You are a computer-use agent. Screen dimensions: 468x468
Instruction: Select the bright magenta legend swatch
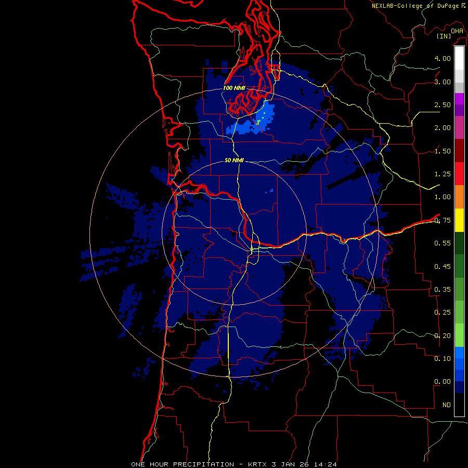pyautogui.click(x=459, y=99)
